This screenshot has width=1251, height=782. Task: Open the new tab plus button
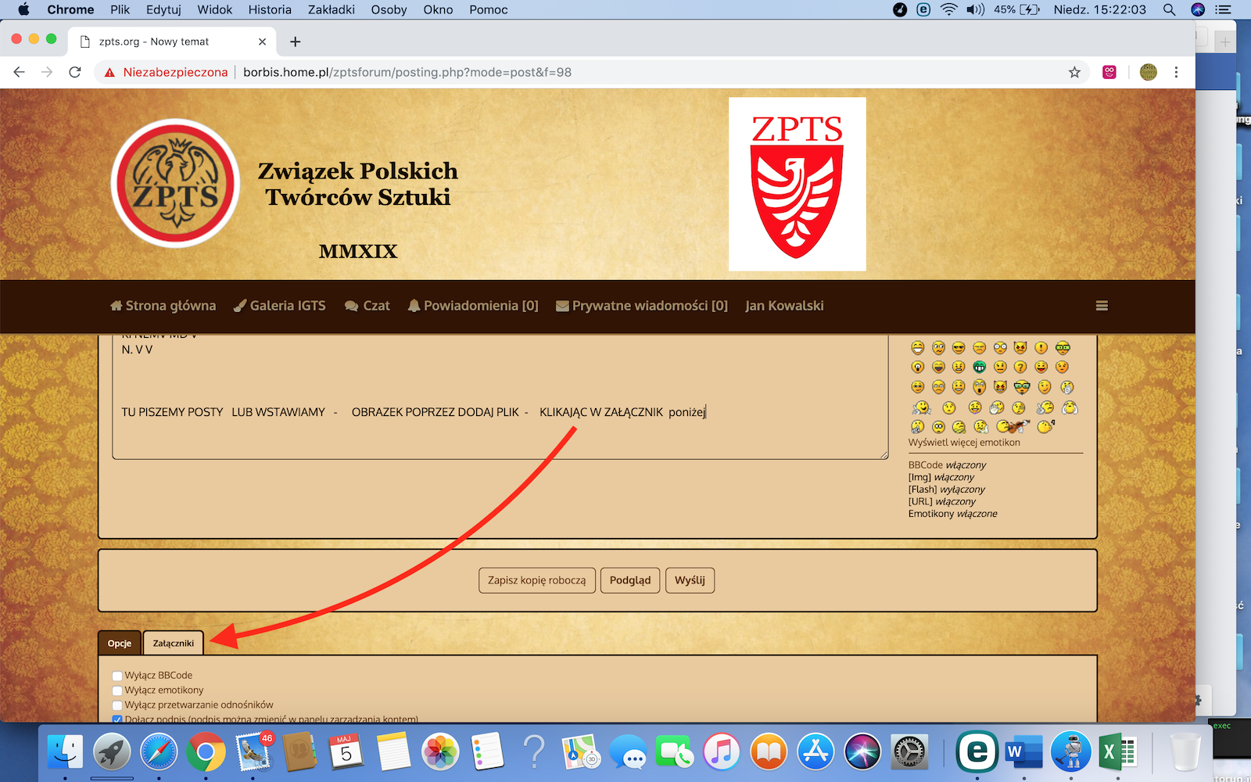295,41
